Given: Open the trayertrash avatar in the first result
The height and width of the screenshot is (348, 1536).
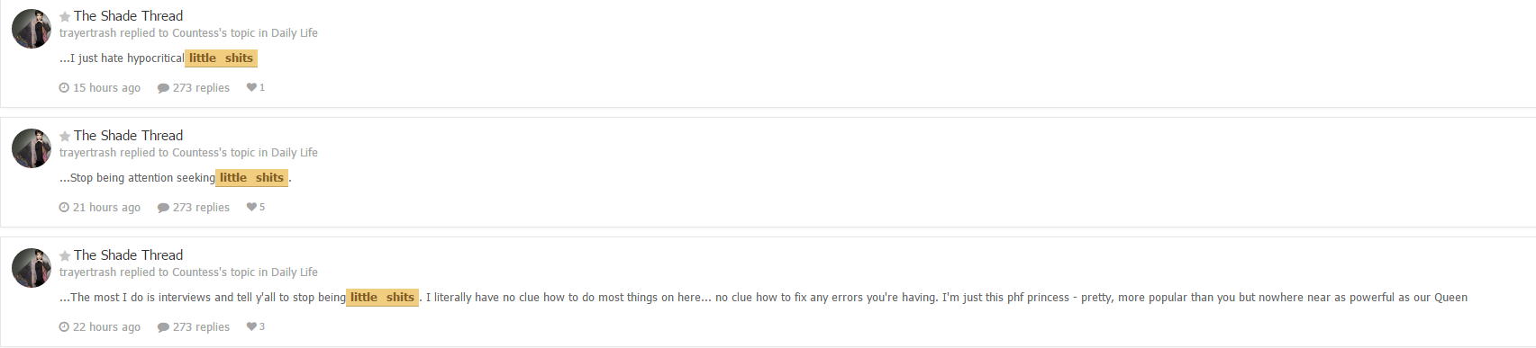Looking at the screenshot, I should click(32, 29).
